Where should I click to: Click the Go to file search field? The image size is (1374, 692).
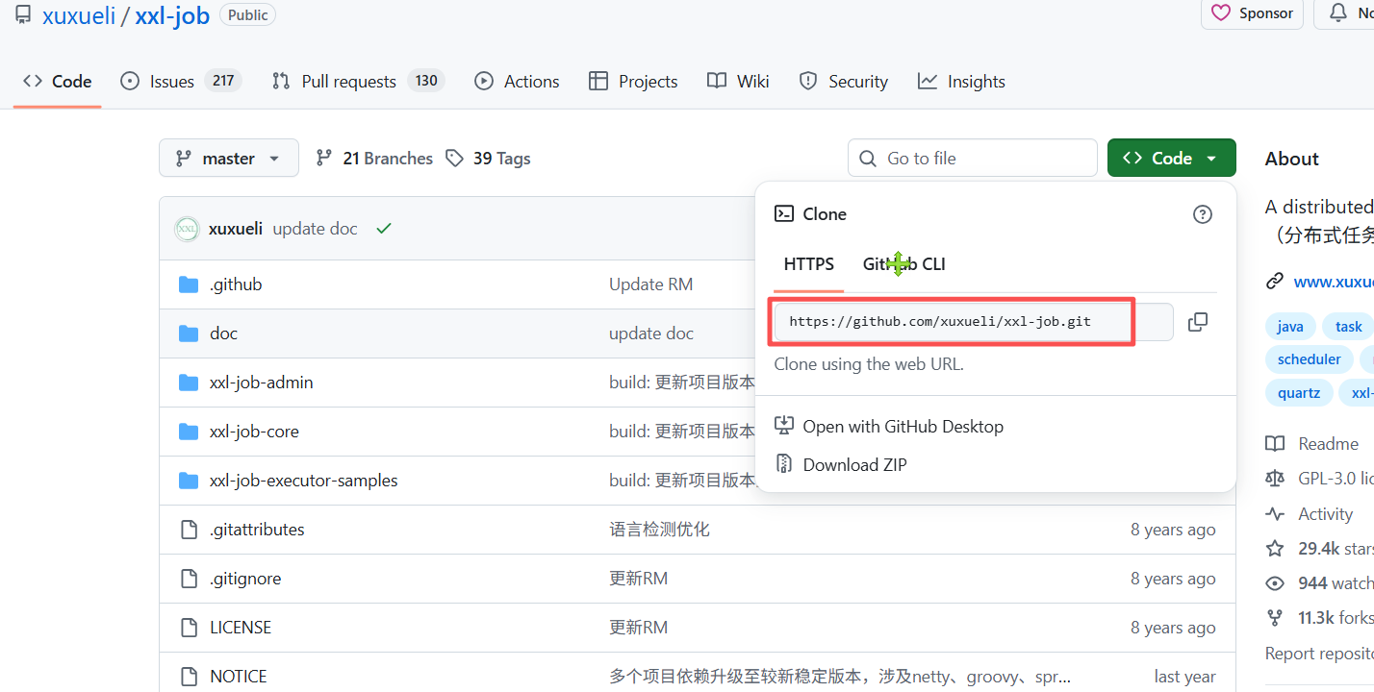[973, 159]
